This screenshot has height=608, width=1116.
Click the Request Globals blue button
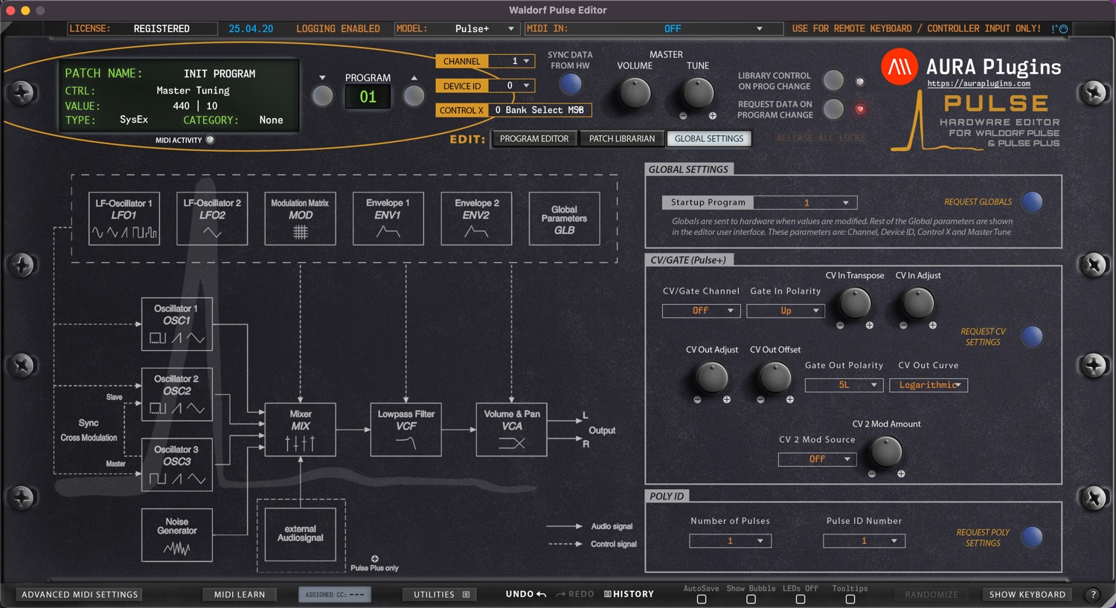click(x=1032, y=201)
